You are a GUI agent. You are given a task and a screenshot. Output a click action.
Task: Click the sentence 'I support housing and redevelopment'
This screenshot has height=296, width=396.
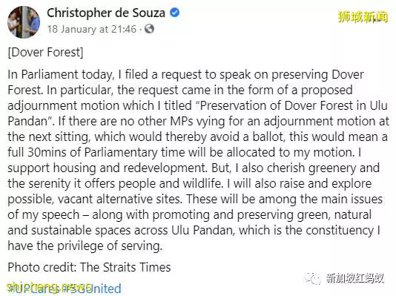107,168
